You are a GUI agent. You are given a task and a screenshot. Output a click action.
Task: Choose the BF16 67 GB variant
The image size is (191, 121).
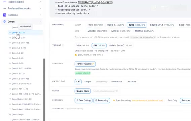[83, 45]
